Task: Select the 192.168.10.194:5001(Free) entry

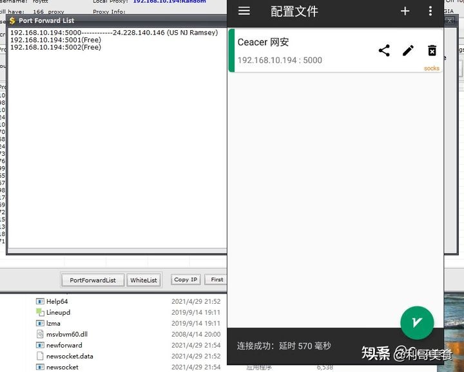Action: click(55, 40)
